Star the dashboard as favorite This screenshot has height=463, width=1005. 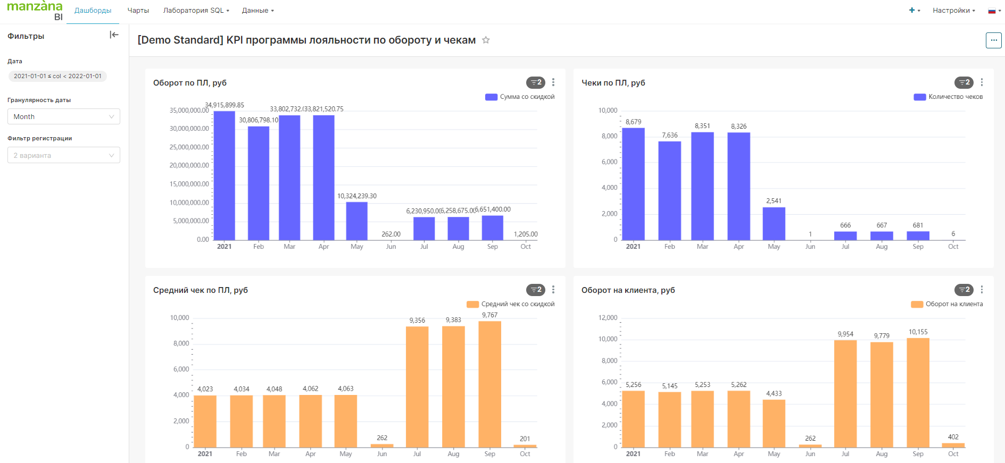point(486,40)
